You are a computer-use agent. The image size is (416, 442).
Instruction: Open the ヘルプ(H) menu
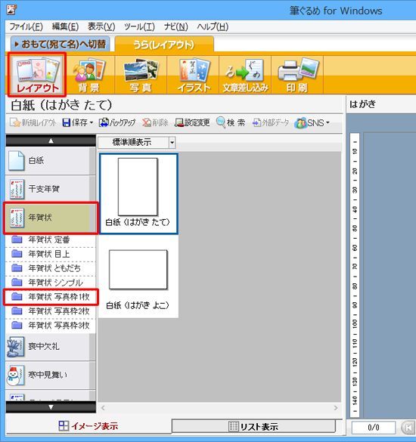tap(213, 26)
